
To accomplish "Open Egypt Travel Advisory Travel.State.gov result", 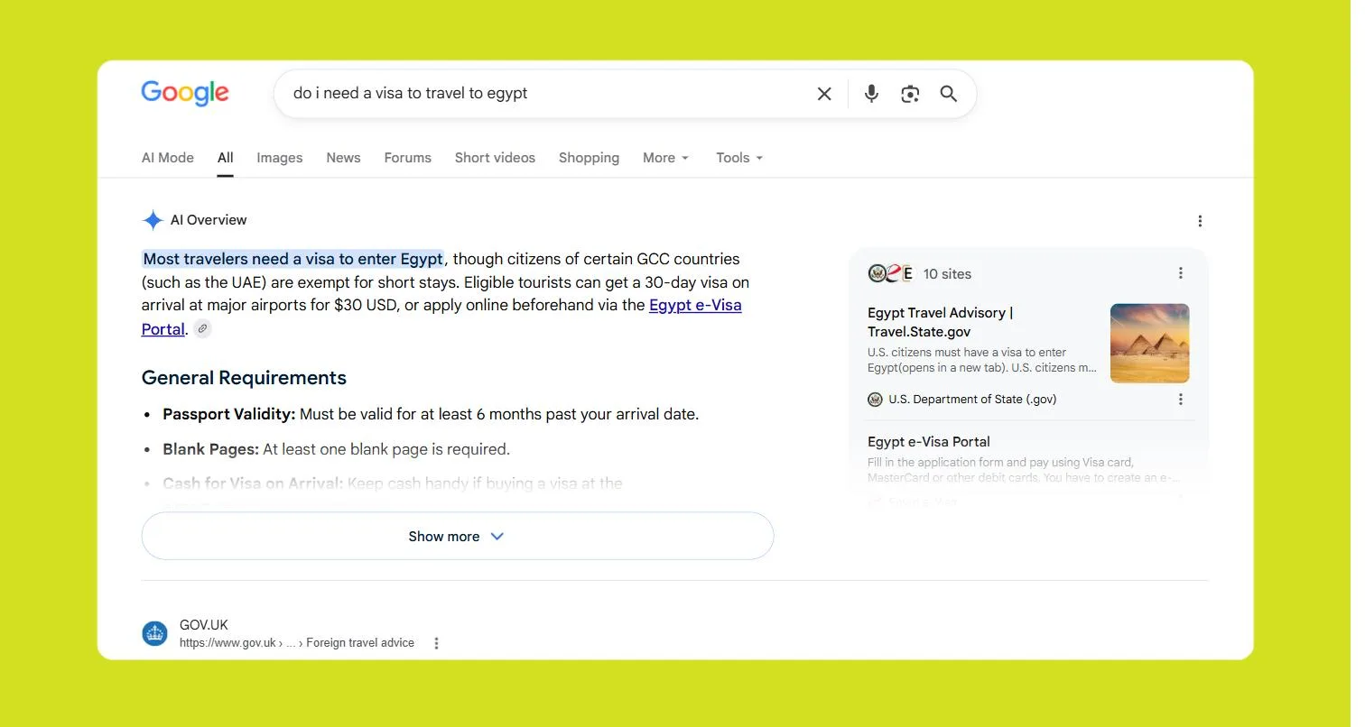I will (940, 322).
